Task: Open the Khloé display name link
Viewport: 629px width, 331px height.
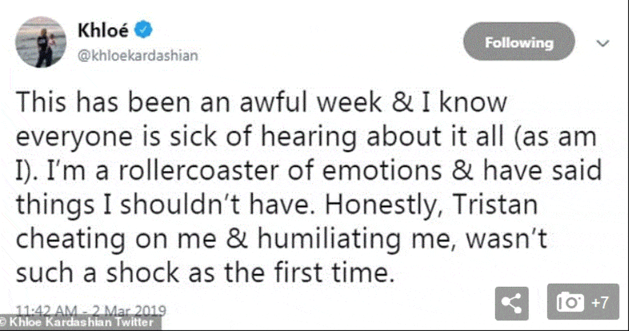Action: (106, 31)
